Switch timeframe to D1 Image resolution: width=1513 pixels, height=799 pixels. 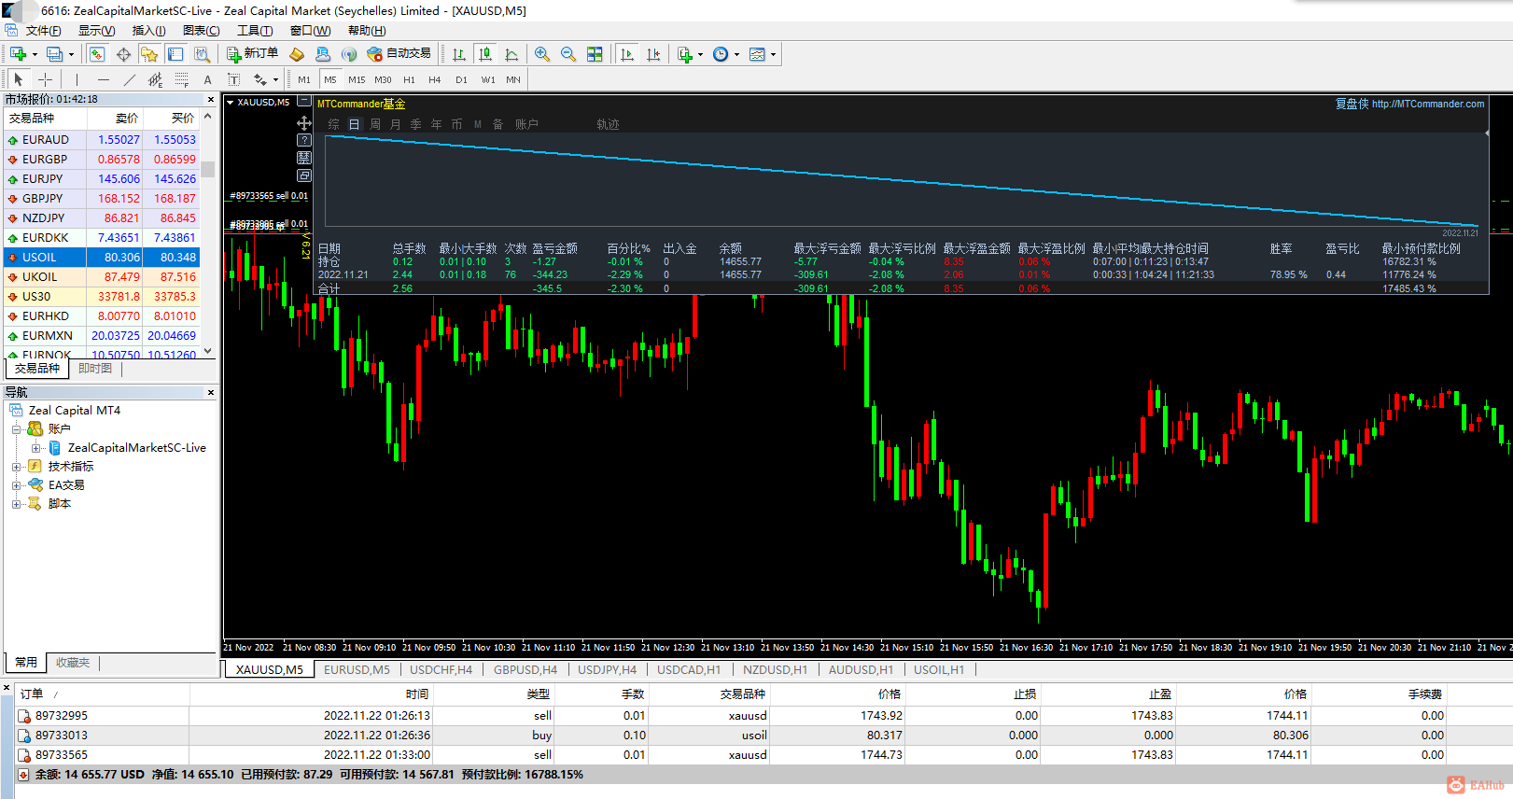pyautogui.click(x=461, y=79)
